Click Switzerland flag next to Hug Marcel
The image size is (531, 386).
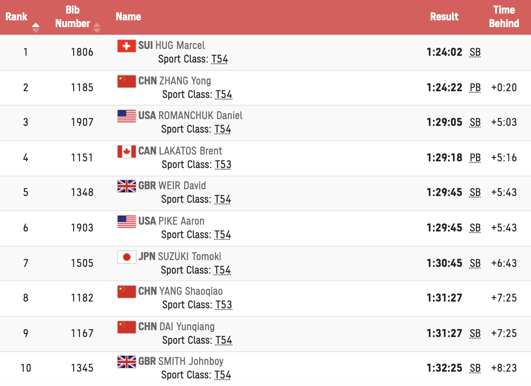[126, 46]
